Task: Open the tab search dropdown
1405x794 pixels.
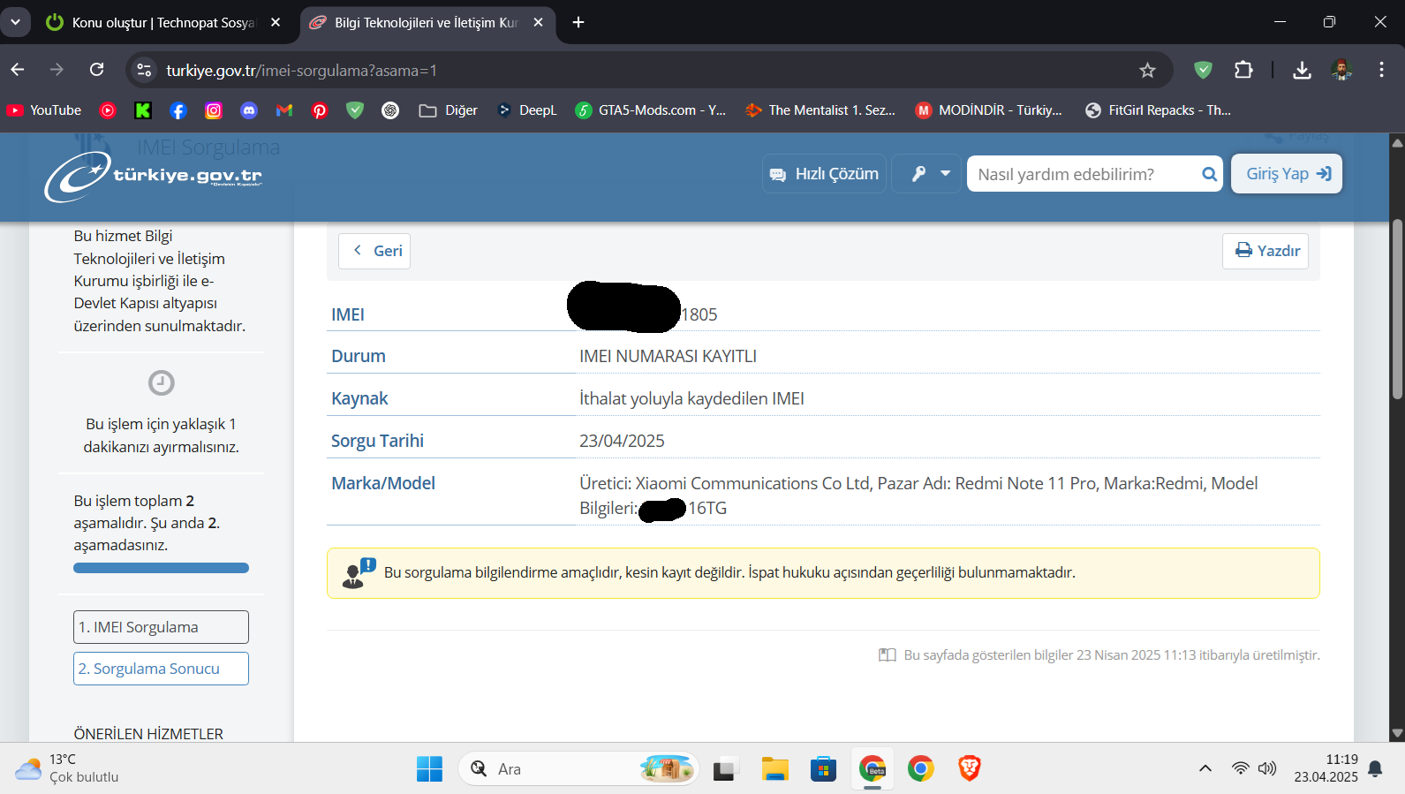Action: (x=16, y=22)
